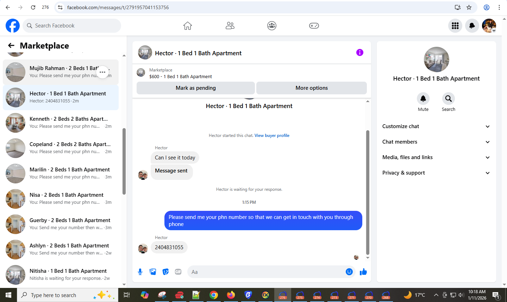The height and width of the screenshot is (302, 507).
Task: Open View buyer profile link
Action: (272, 136)
